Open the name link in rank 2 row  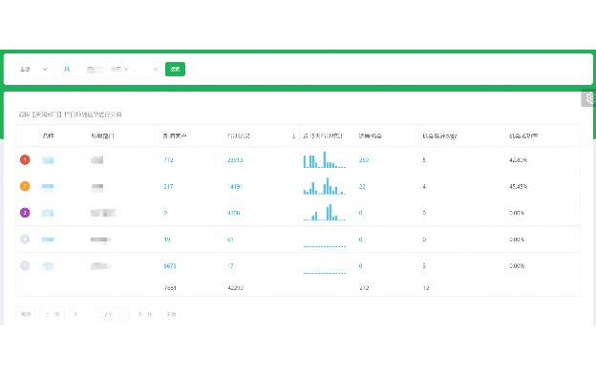pyautogui.click(x=48, y=186)
